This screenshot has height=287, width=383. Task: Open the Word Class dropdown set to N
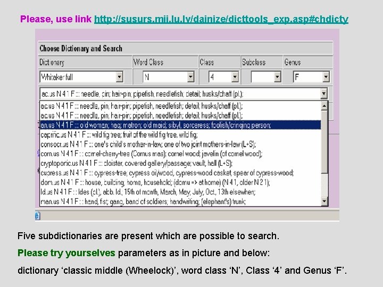point(191,77)
